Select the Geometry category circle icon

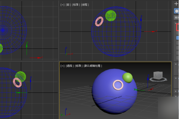click(x=177, y=11)
